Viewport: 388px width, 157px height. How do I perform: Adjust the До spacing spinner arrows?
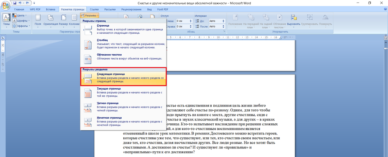(x=224, y=21)
